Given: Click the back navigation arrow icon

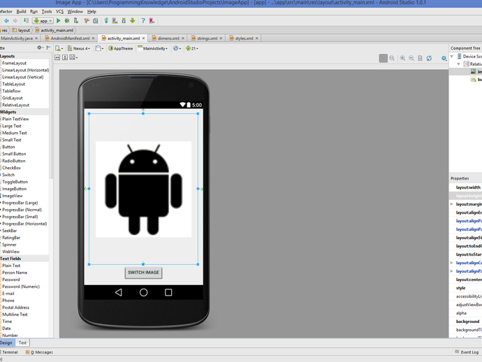Looking at the screenshot, I should click(6, 20).
